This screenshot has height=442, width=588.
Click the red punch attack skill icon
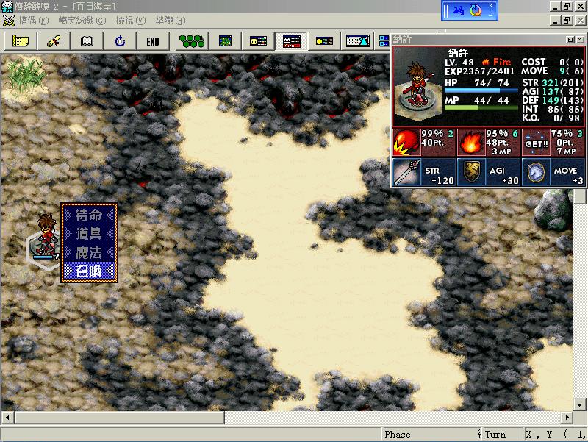pos(406,143)
